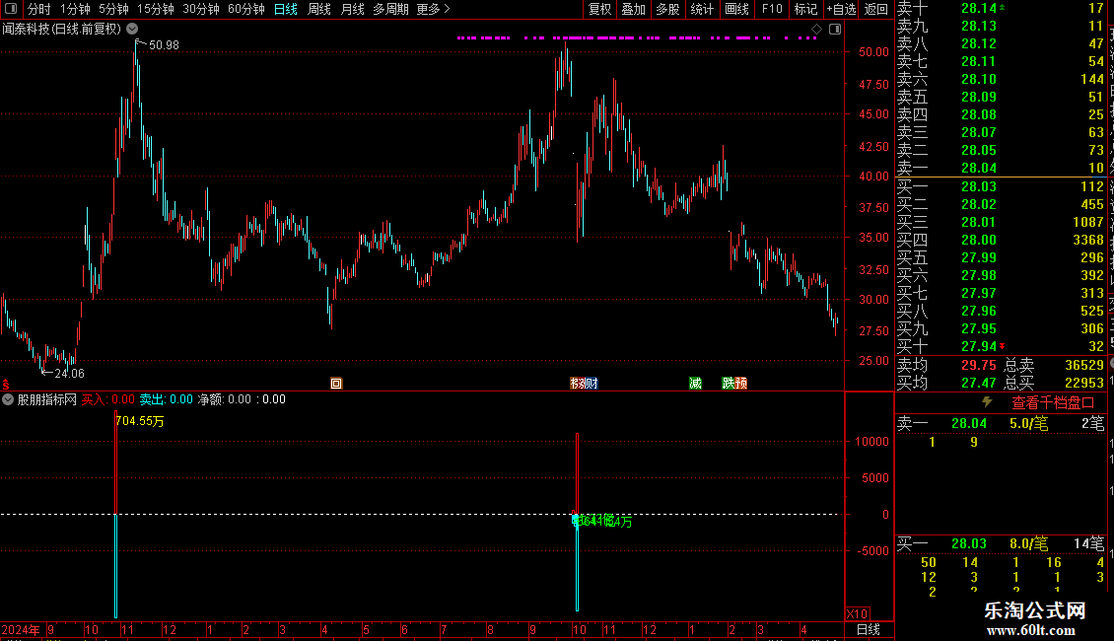Viewport: 1114px width, 641px height.
Task: Open F10 company information
Action: tap(772, 9)
